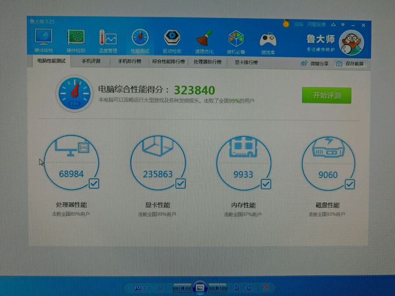The height and width of the screenshot is (296, 395).
Task: Click the CPU monitor icon above 68984
Action: click(x=72, y=149)
